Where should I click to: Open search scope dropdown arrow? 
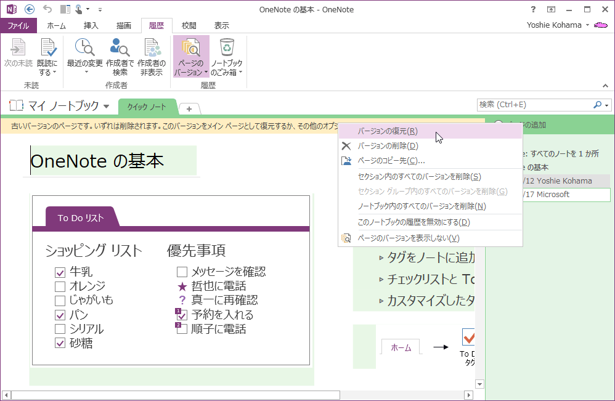(607, 105)
